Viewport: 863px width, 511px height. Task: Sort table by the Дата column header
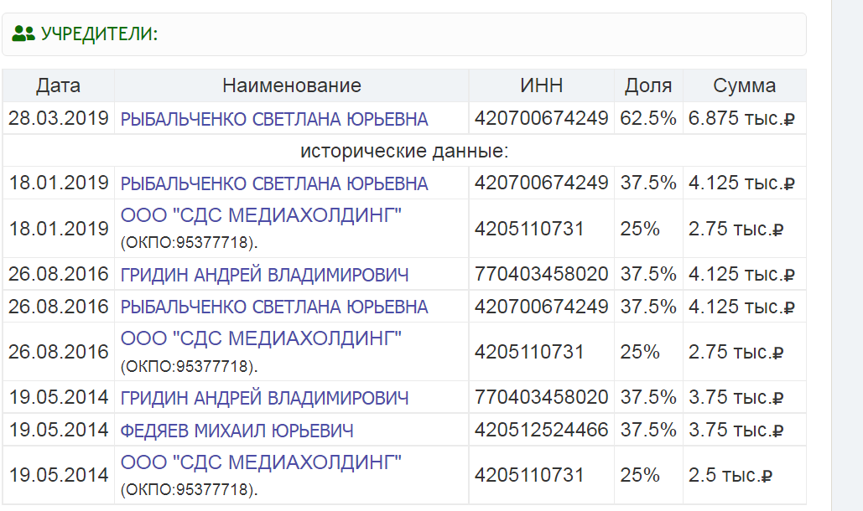coord(58,85)
